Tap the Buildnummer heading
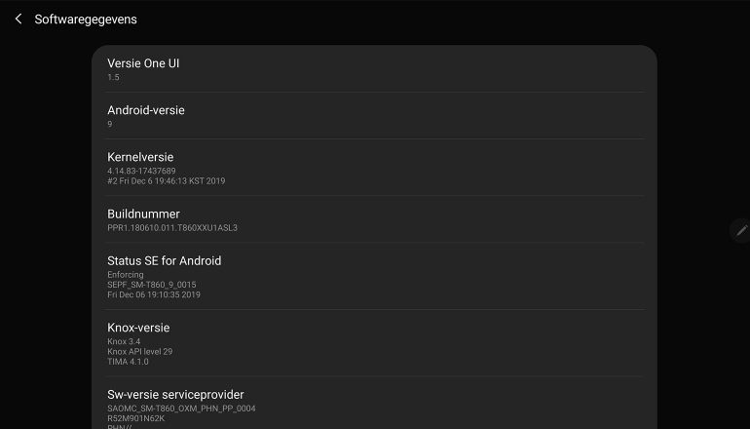Screen dimensions: 750x429 point(143,214)
